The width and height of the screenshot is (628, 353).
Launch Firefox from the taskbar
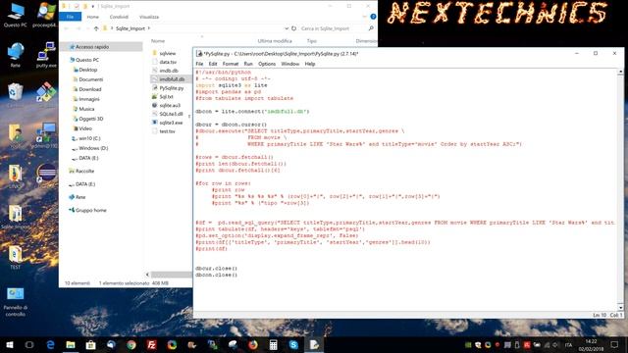click(253, 344)
